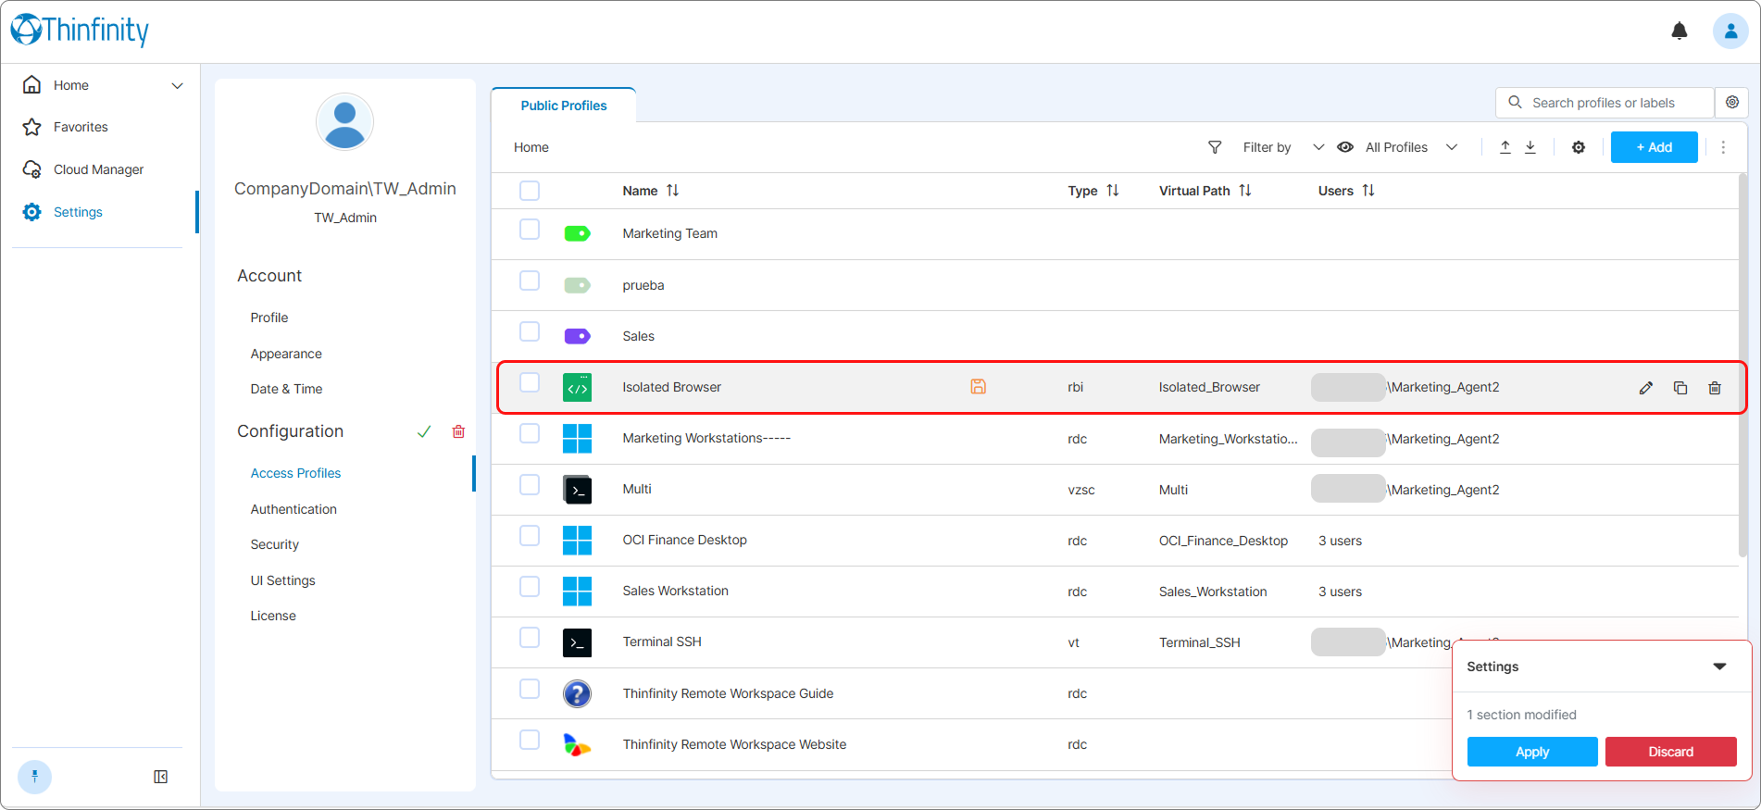The height and width of the screenshot is (810, 1761).
Task: Click the Apply button
Action: [1532, 752]
